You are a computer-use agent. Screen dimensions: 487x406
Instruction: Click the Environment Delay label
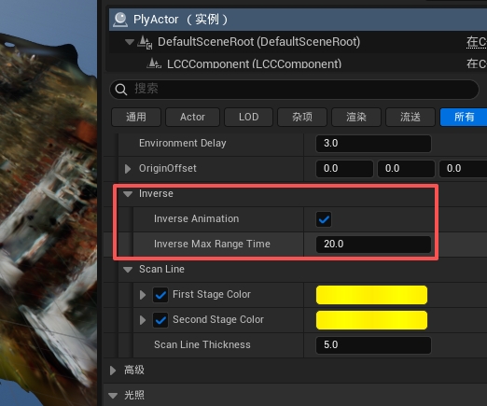point(183,144)
